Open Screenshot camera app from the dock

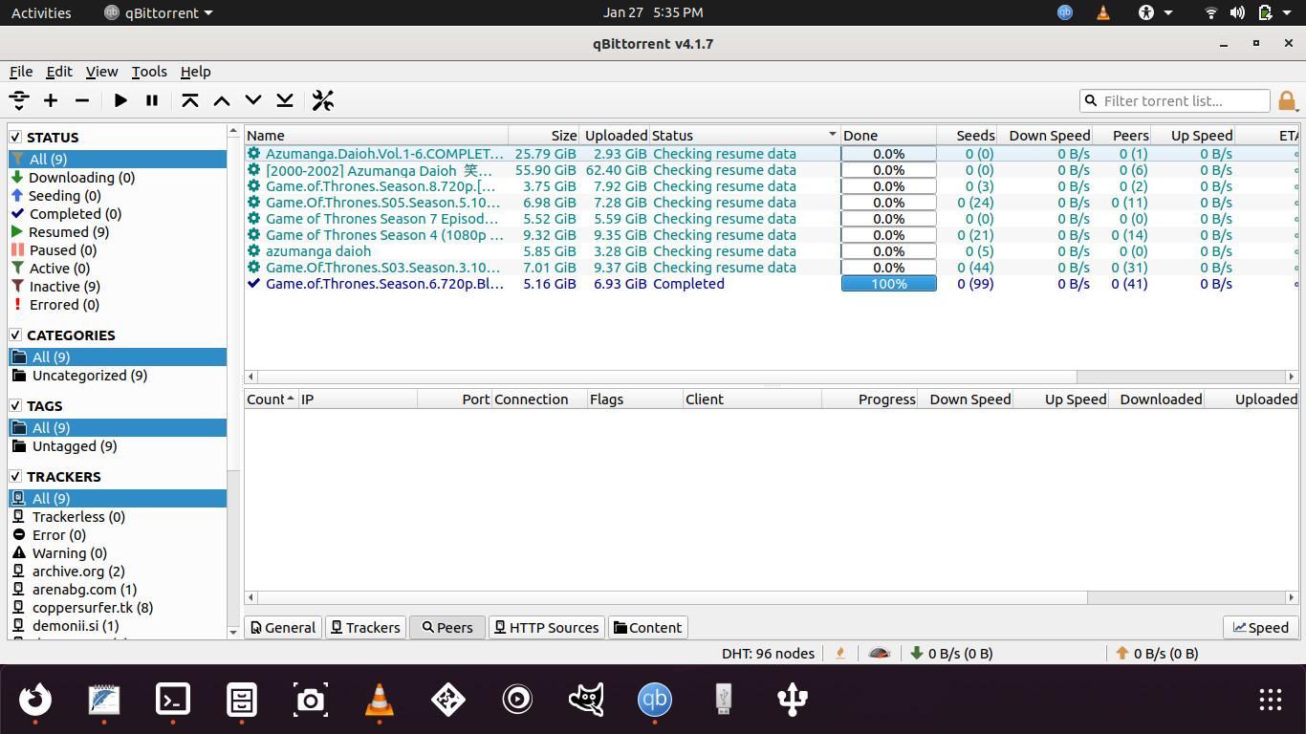tap(311, 700)
